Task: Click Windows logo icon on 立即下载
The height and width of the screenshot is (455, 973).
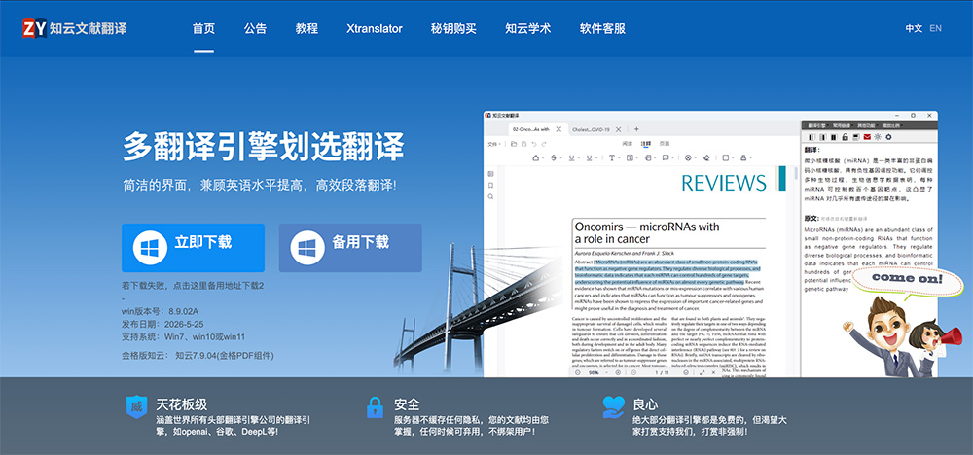Action: click(x=150, y=248)
